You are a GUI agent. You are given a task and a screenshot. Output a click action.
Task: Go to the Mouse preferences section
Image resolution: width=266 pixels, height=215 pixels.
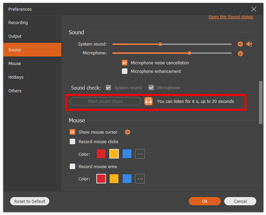32,63
